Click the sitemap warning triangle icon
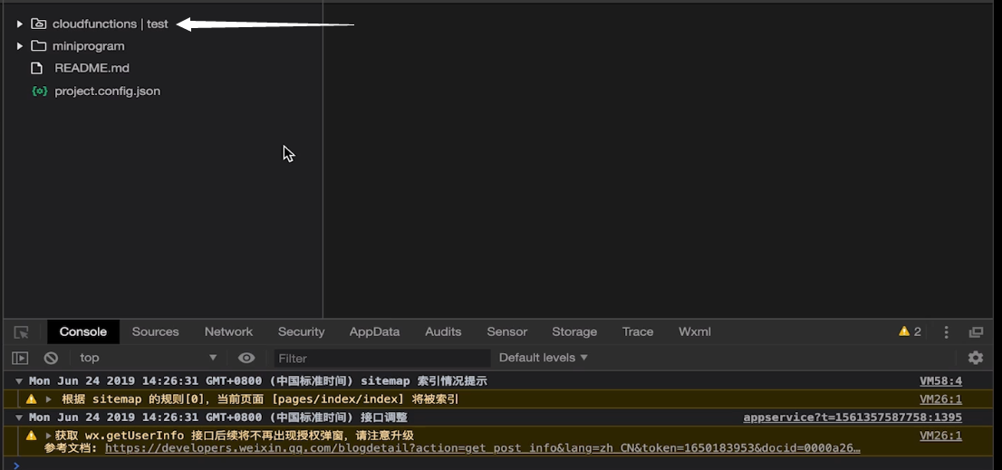Screen dimensions: 1002x470 [32, 399]
